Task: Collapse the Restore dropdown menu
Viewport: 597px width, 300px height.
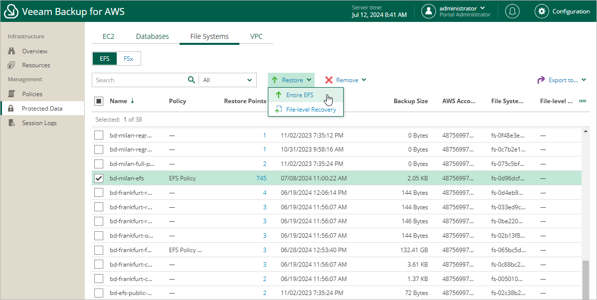Action: click(291, 80)
